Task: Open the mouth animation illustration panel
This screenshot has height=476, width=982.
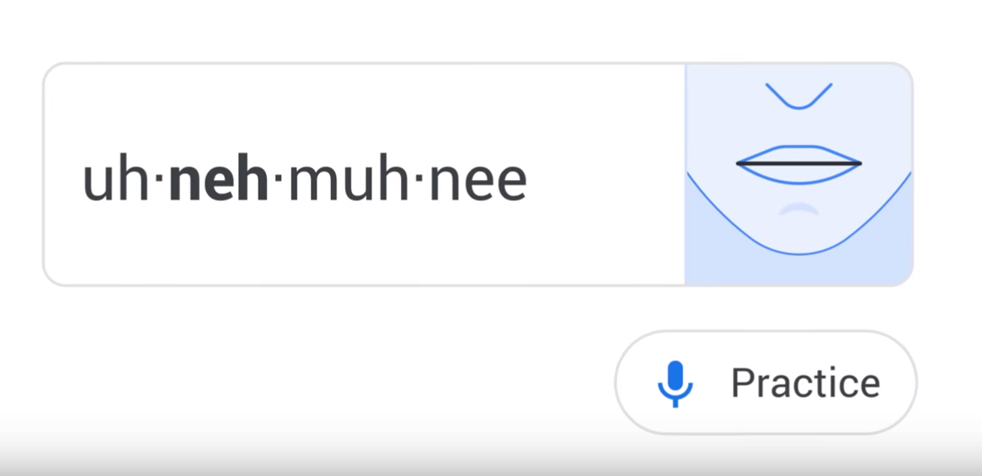Action: [798, 174]
